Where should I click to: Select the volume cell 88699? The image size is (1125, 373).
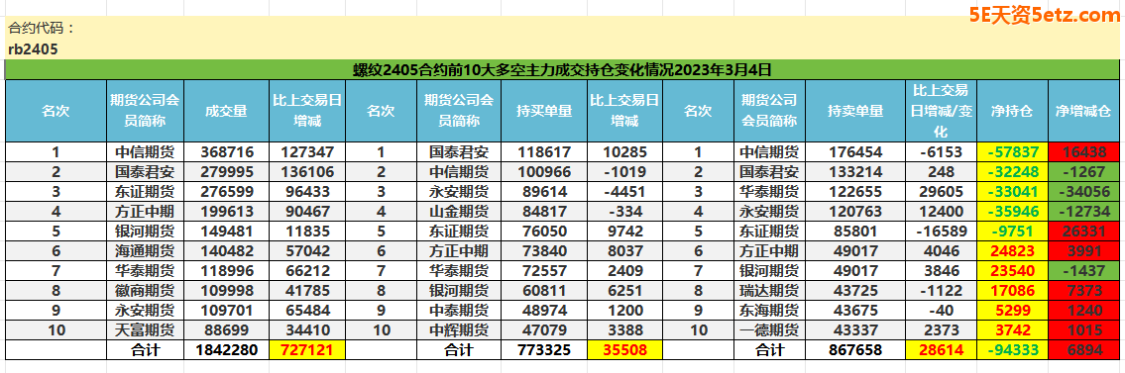click(x=227, y=330)
